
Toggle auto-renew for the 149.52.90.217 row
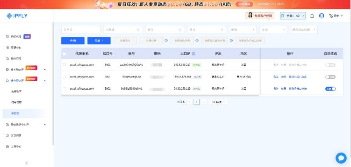[x=330, y=65]
